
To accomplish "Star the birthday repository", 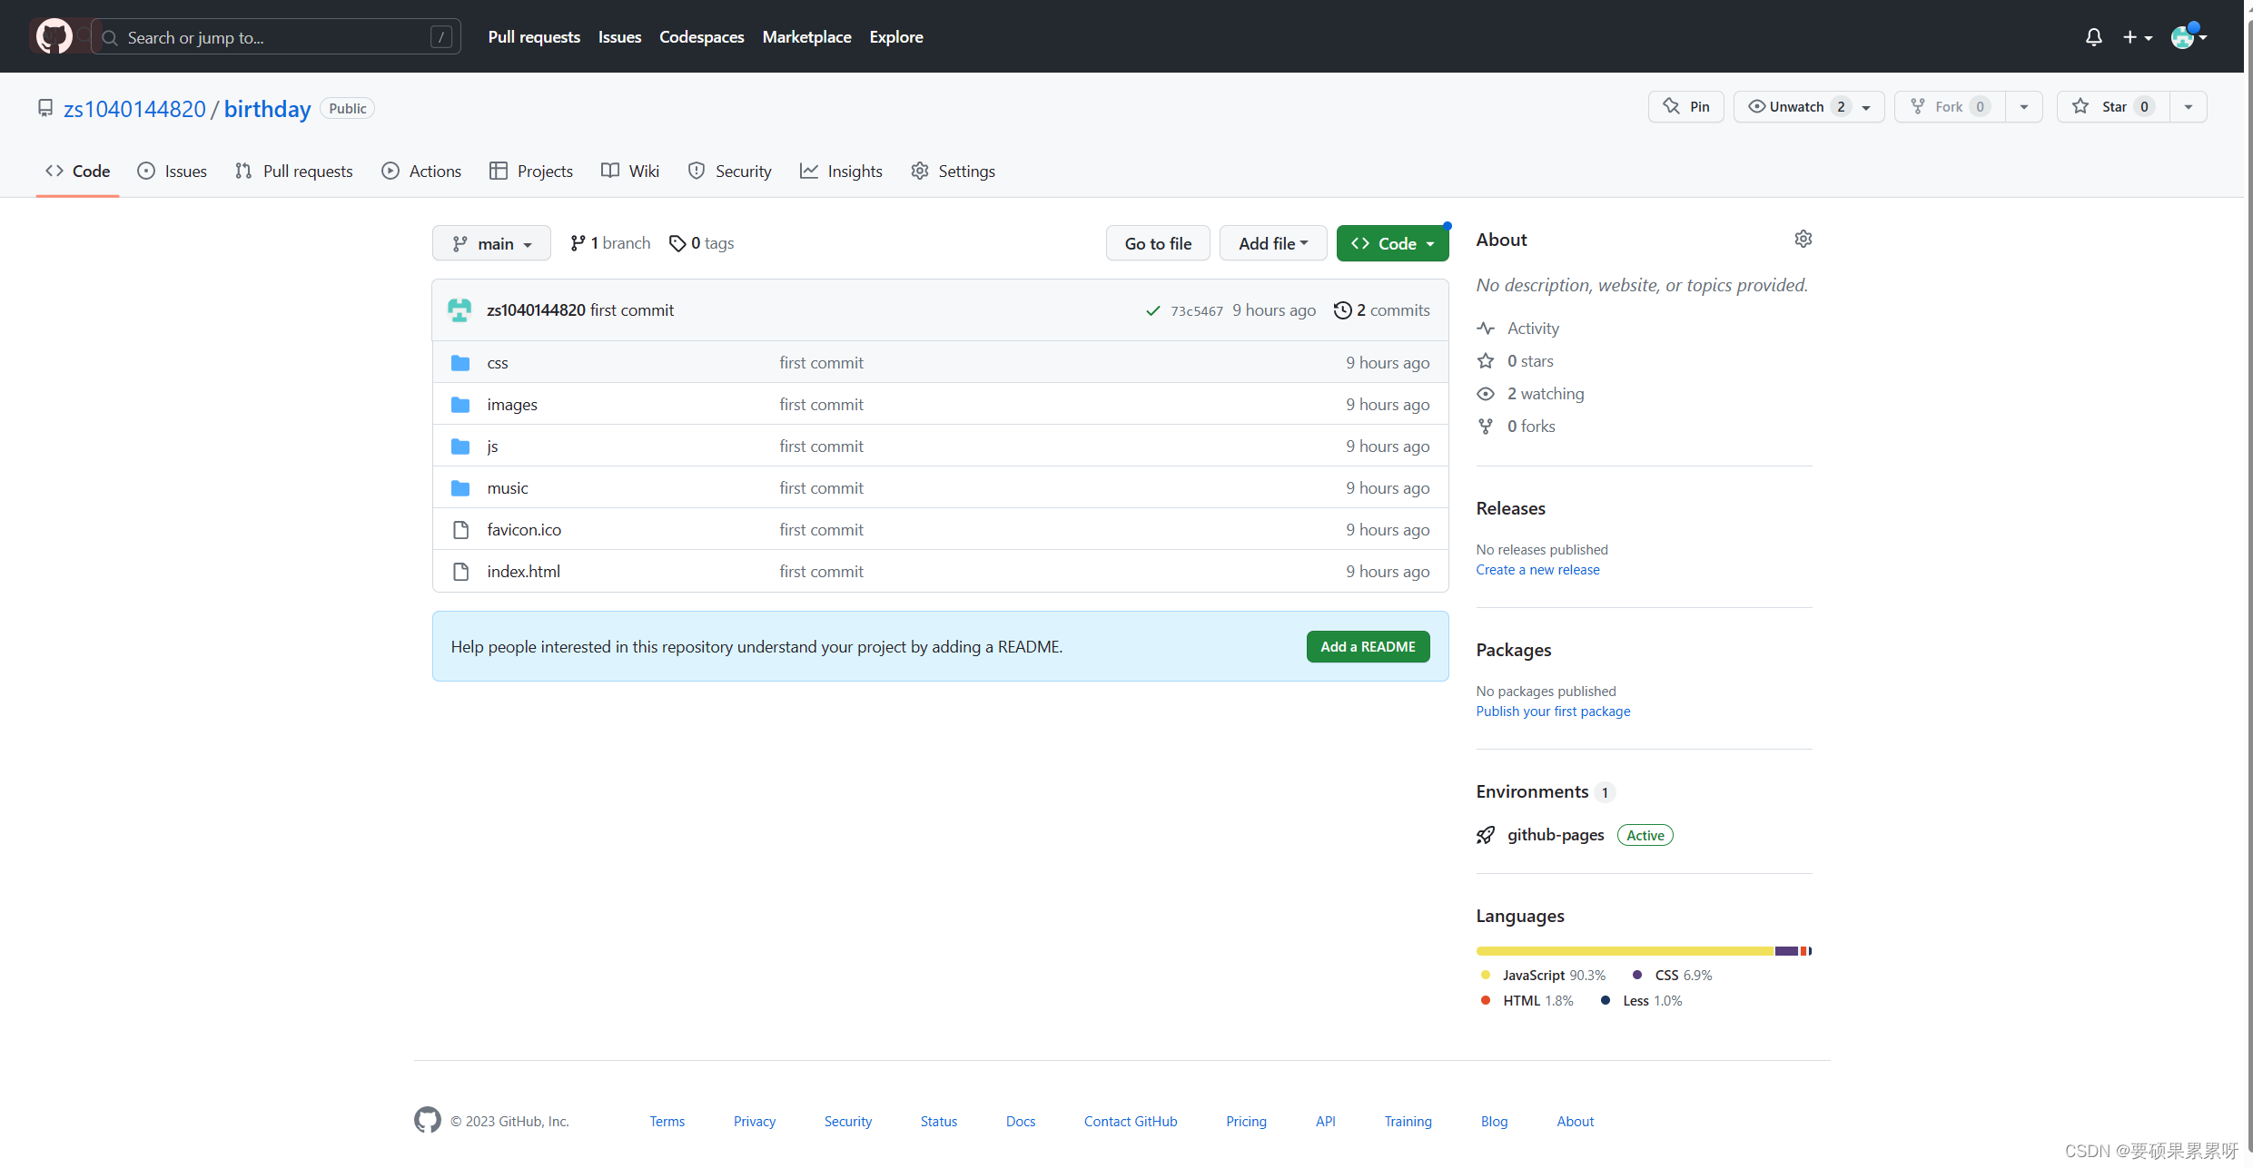I will 2113,107.
